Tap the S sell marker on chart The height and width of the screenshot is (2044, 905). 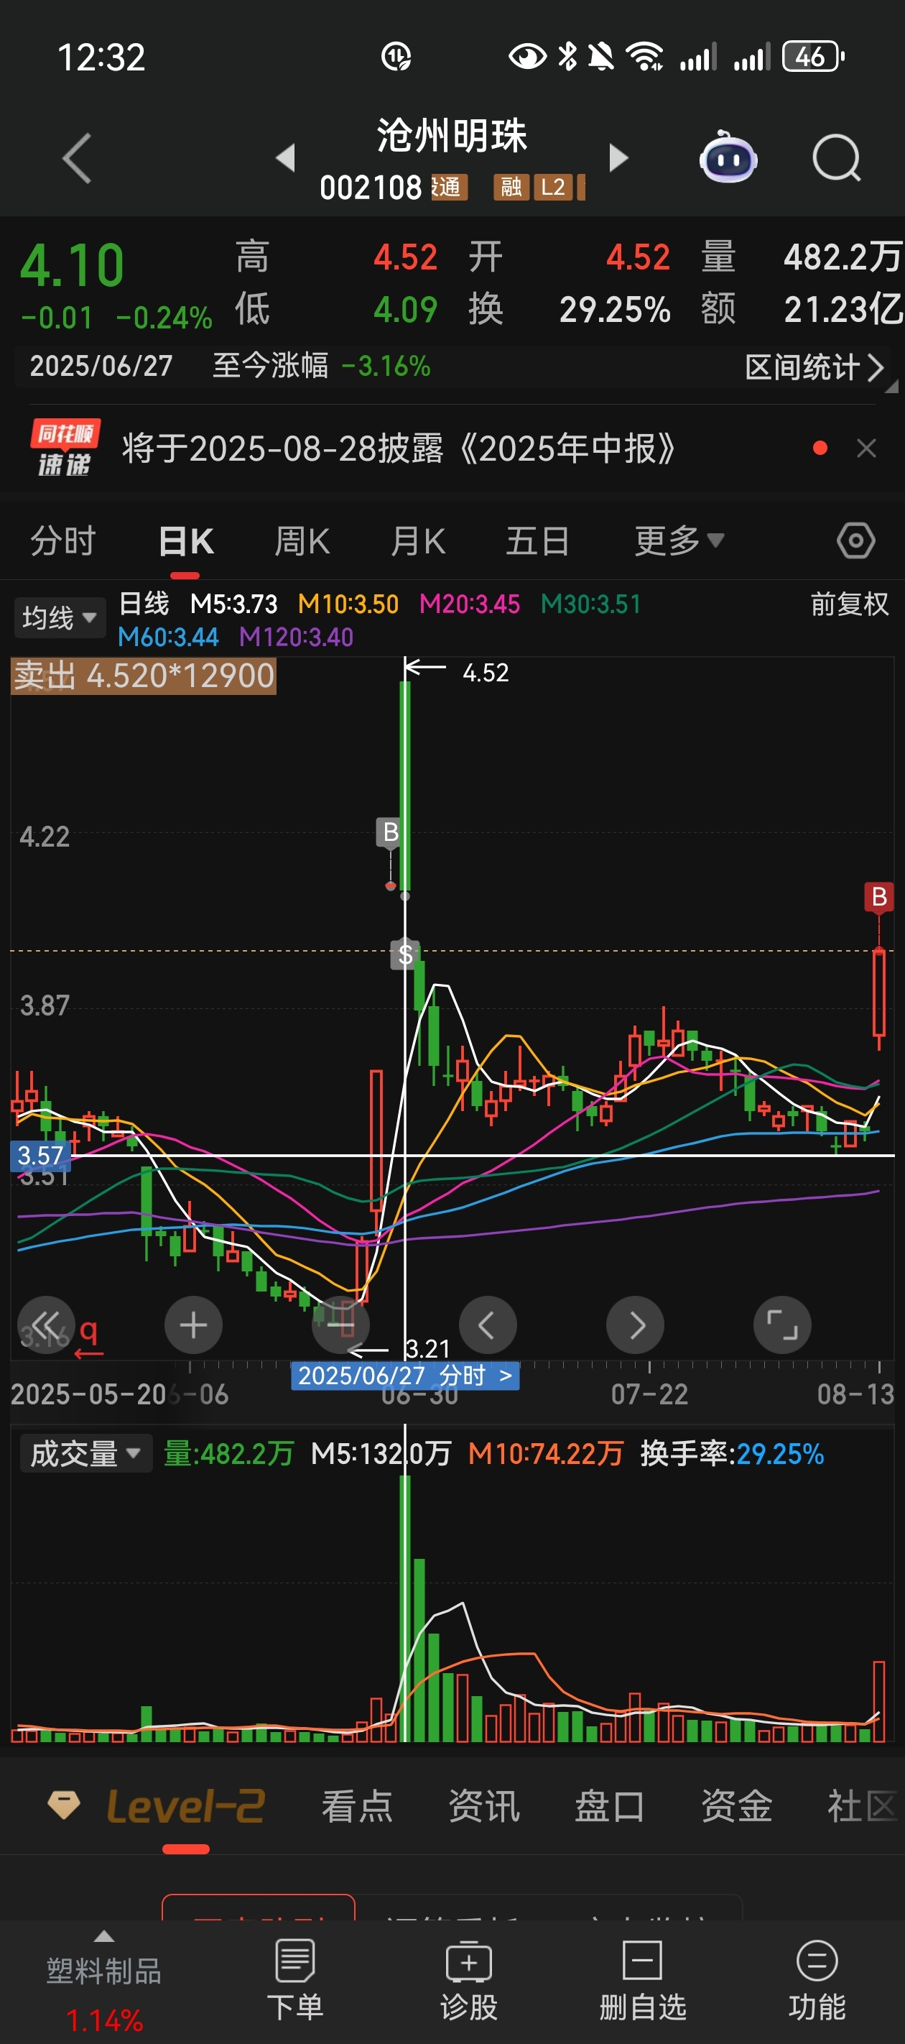(405, 954)
